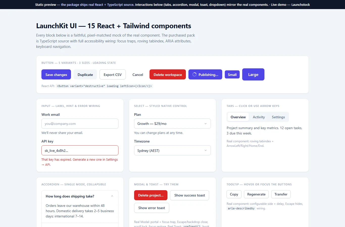Click the Publishing... loading button
The width and height of the screenshot is (345, 227).
tap(205, 75)
